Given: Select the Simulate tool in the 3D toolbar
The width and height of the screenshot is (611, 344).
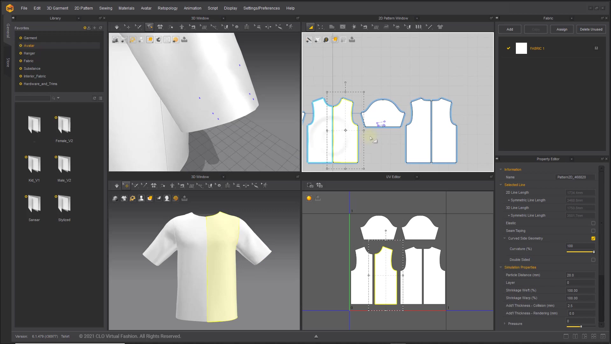Looking at the screenshot, I should (x=116, y=27).
